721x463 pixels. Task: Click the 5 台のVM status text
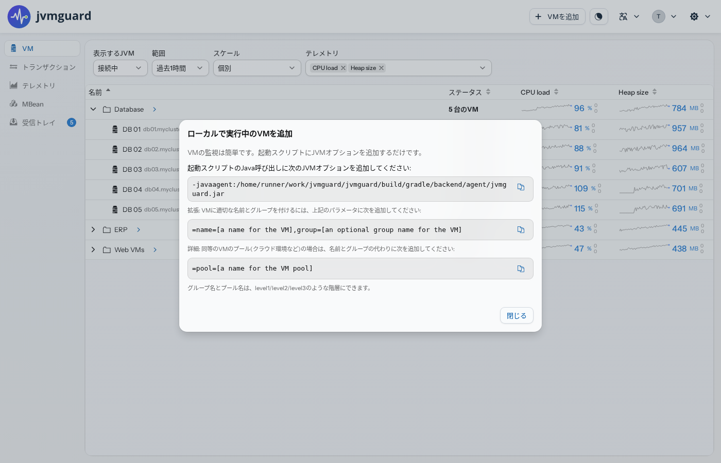[463, 110]
